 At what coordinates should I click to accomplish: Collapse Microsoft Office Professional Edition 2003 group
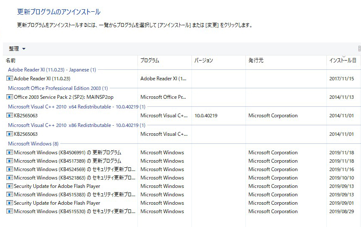58,88
